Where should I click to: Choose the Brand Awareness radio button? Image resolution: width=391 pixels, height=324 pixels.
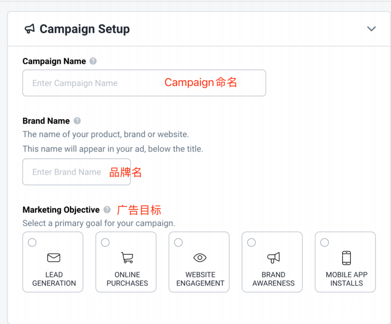pyautogui.click(x=252, y=243)
